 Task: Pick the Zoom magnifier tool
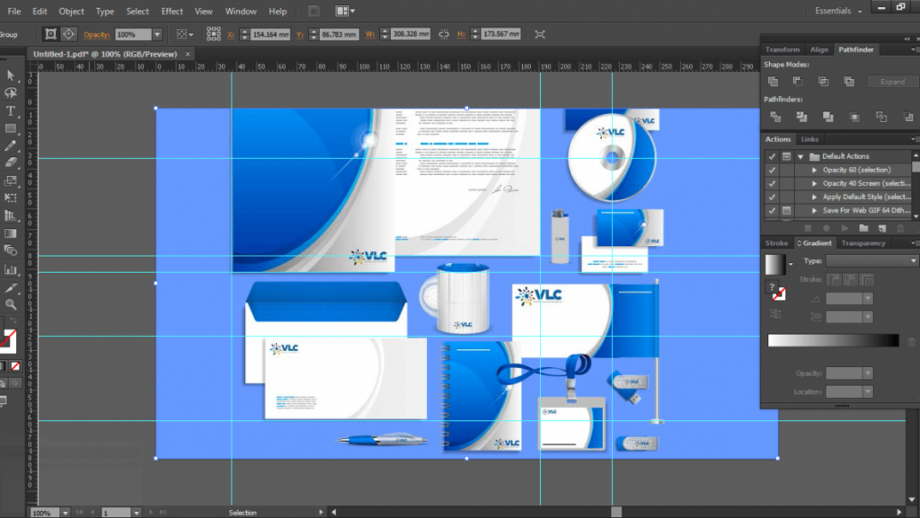[11, 304]
